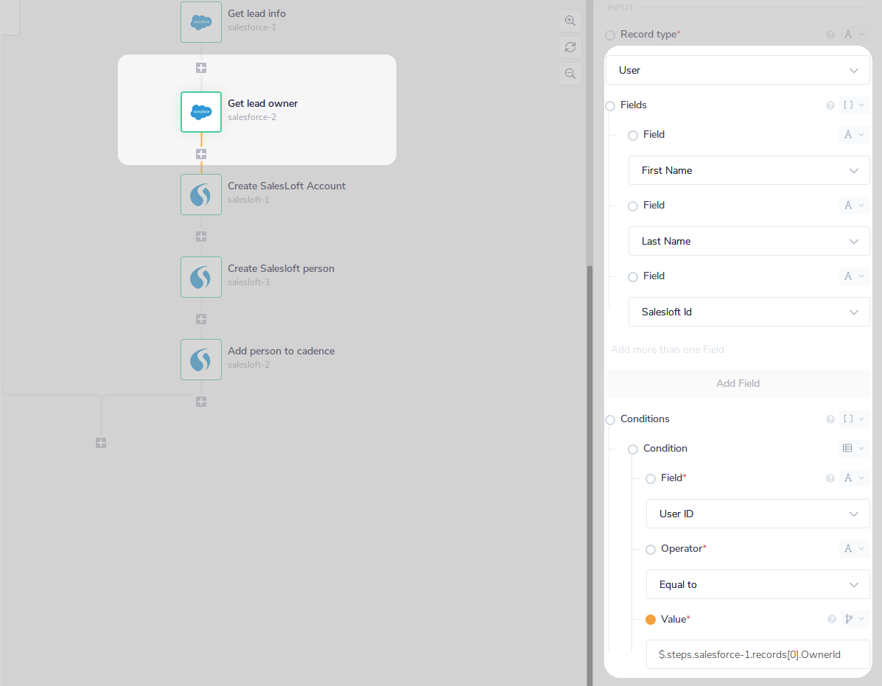Image resolution: width=882 pixels, height=686 pixels.
Task: Toggle the orange Value connector circle
Action: pos(651,620)
